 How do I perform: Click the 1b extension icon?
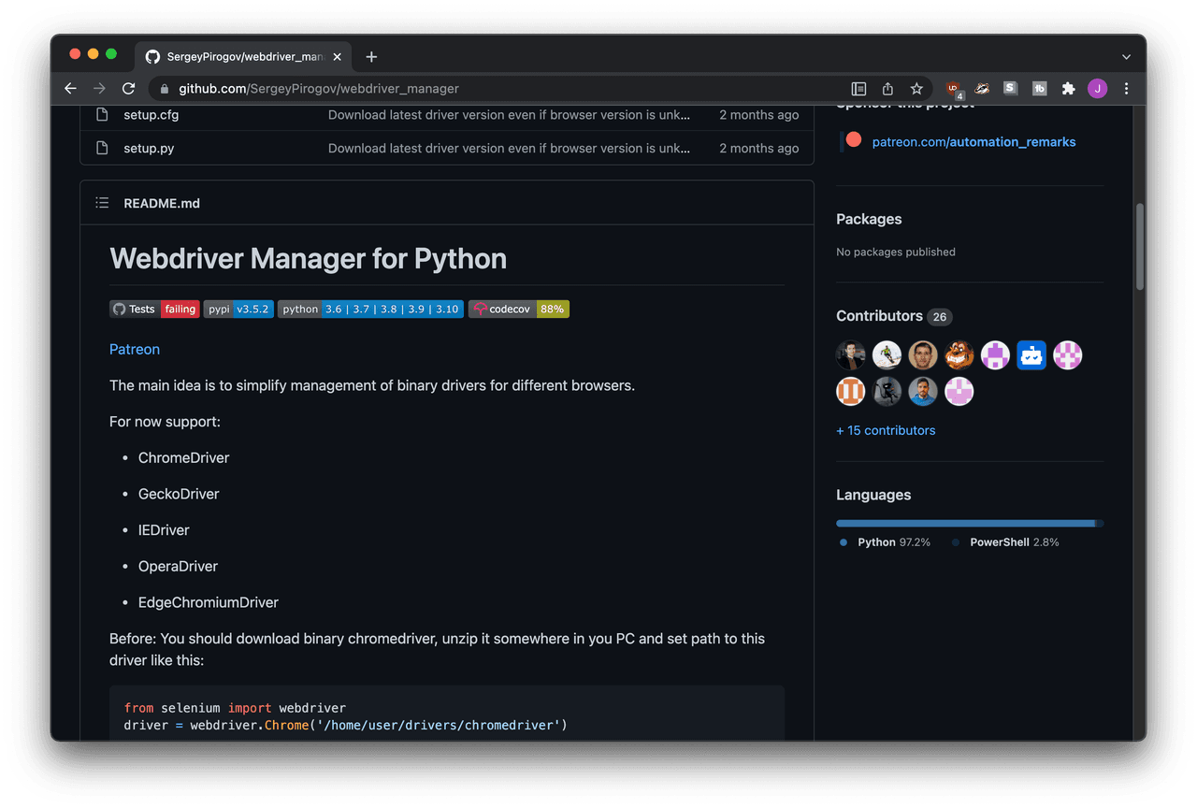1039,89
